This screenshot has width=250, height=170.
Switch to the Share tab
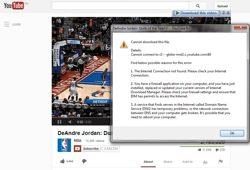coord(168,162)
